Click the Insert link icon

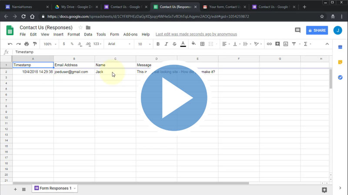pos(269,44)
